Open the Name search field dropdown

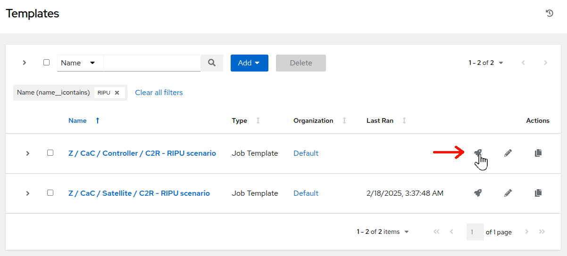(80, 63)
